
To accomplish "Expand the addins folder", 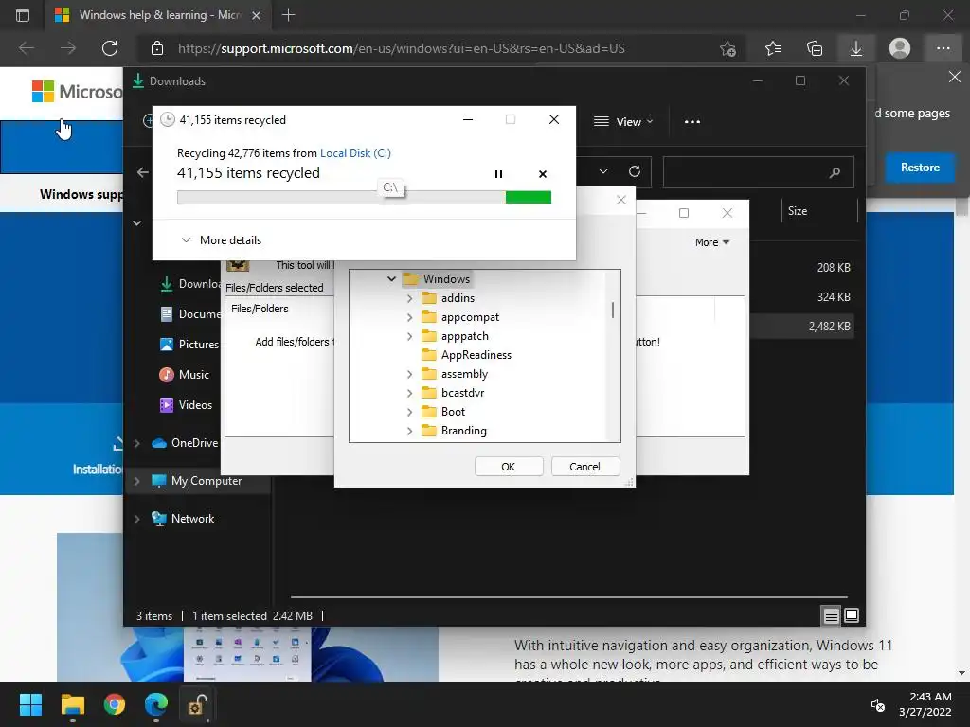I will [409, 298].
